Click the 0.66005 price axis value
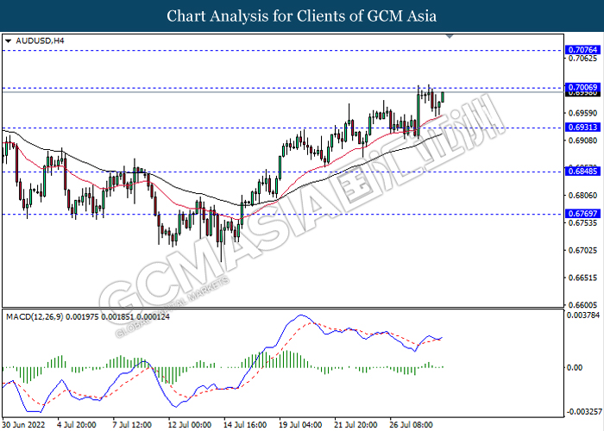The image size is (604, 431). (x=582, y=305)
